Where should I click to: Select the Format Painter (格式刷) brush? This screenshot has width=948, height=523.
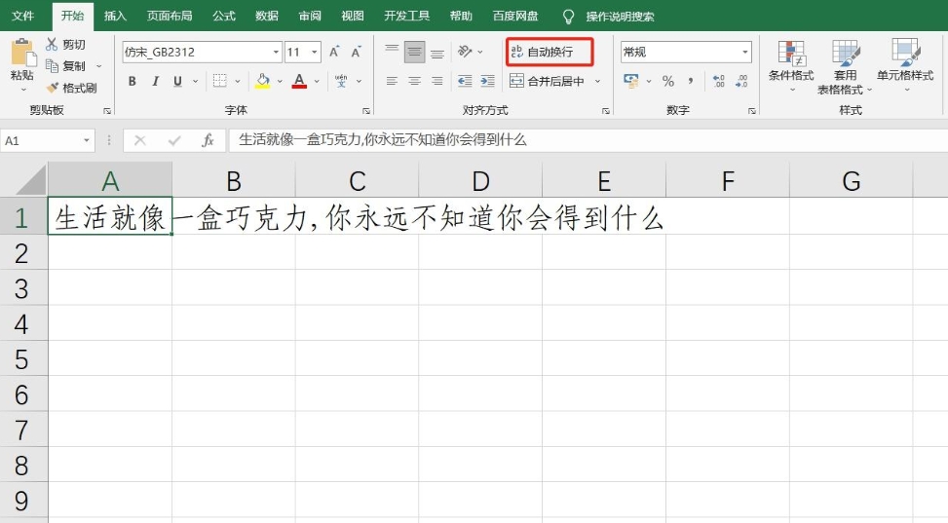pyautogui.click(x=53, y=88)
